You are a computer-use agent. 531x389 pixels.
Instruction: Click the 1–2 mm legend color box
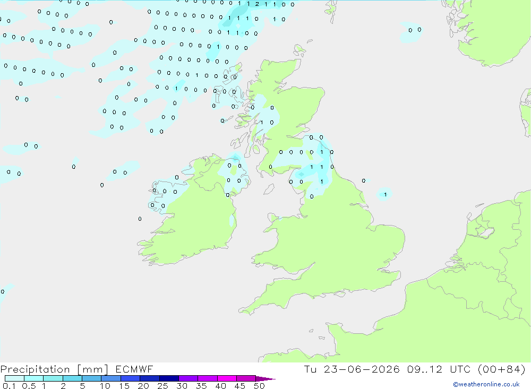point(53,378)
